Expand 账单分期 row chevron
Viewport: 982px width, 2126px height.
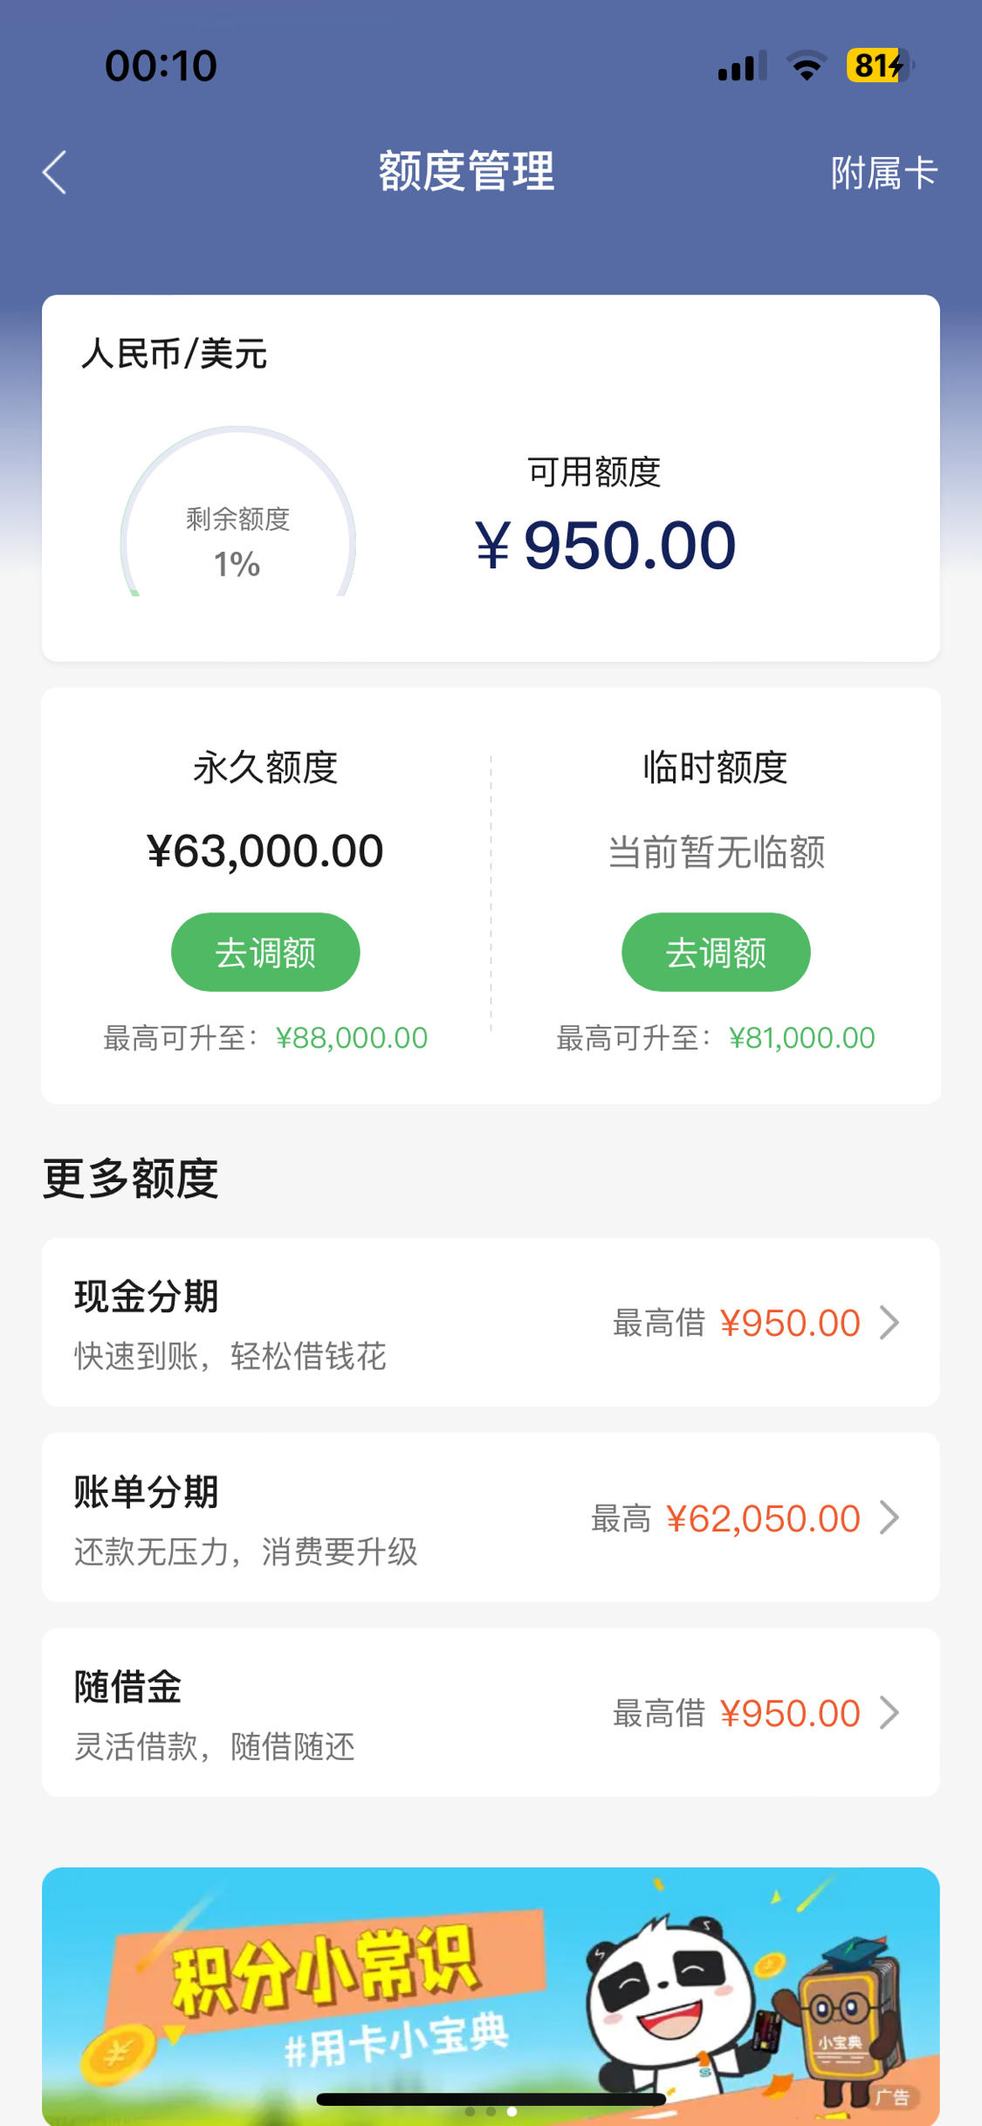889,1517
